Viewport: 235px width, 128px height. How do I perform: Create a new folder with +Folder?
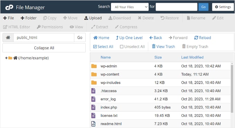28,18
